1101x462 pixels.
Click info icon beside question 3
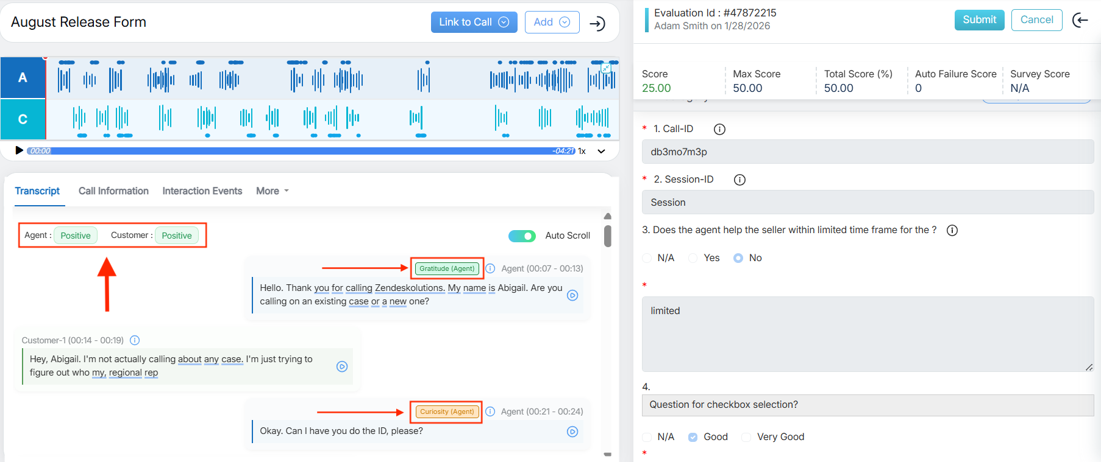[952, 230]
